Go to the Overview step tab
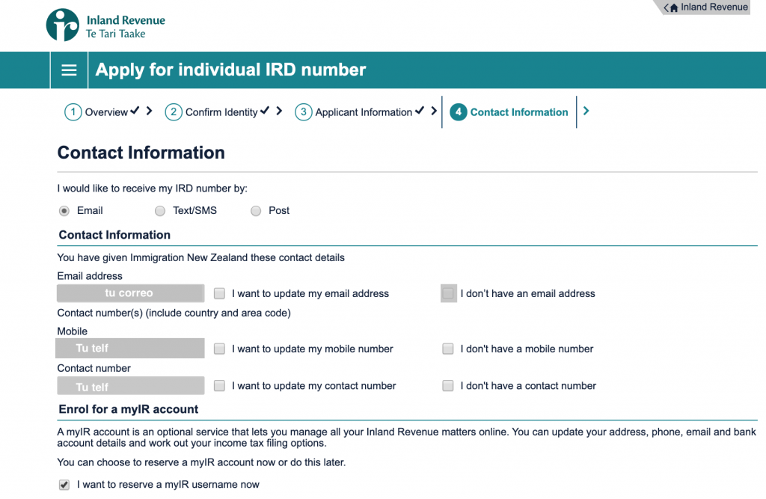The width and height of the screenshot is (766, 499). [106, 112]
